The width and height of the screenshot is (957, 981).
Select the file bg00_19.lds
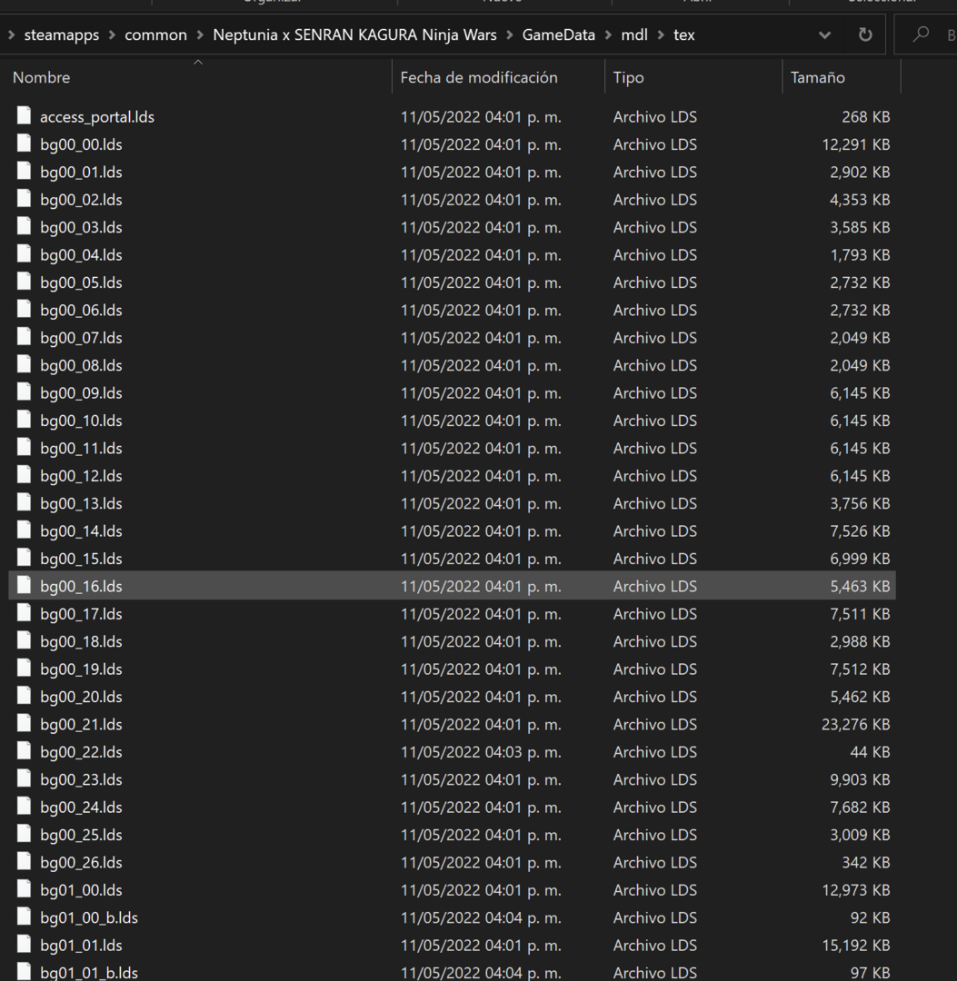coord(81,669)
